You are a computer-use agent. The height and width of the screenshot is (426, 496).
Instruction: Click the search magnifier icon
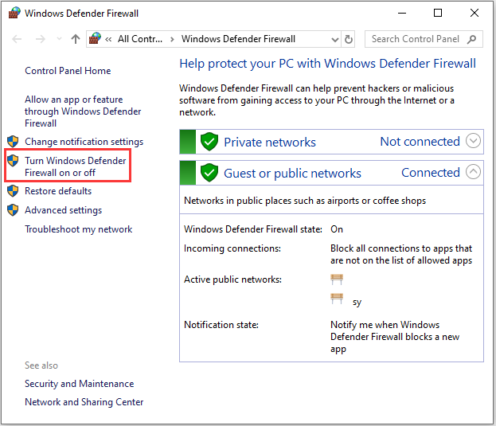(471, 39)
